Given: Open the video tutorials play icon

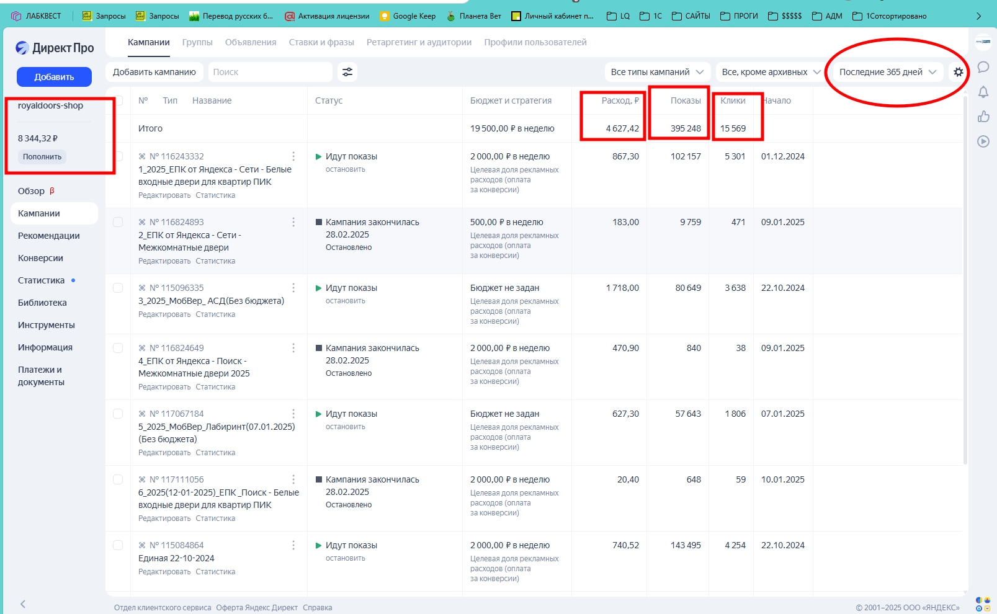Looking at the screenshot, I should coord(983,141).
